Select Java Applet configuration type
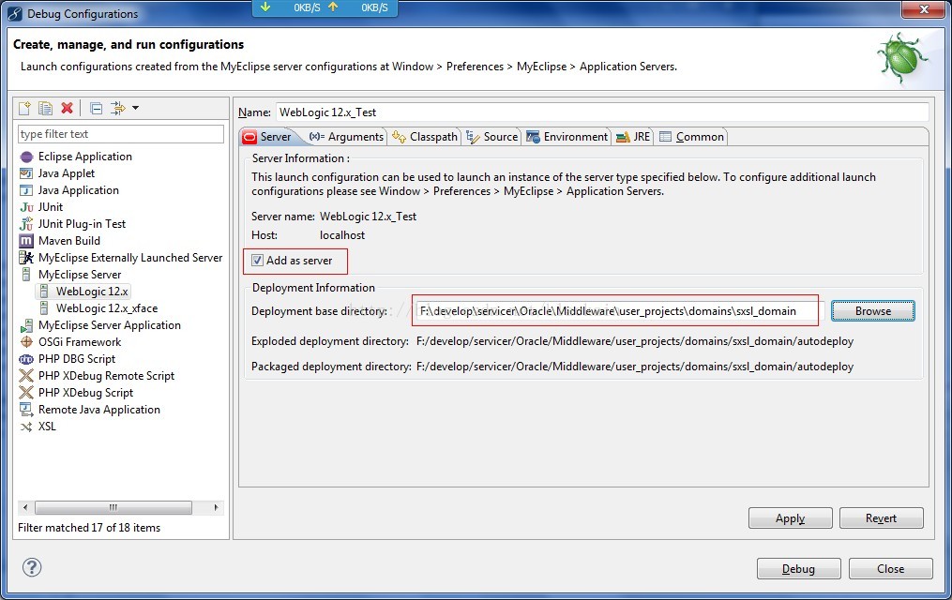Screen dimensions: 952x600 (x=67, y=173)
